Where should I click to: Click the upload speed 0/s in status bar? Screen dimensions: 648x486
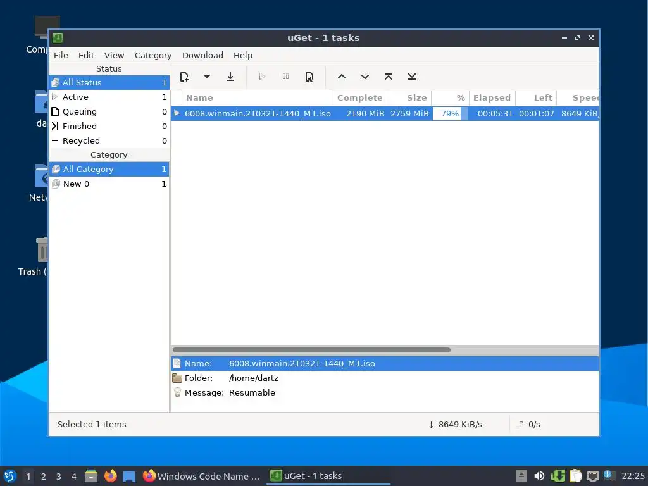click(x=530, y=425)
